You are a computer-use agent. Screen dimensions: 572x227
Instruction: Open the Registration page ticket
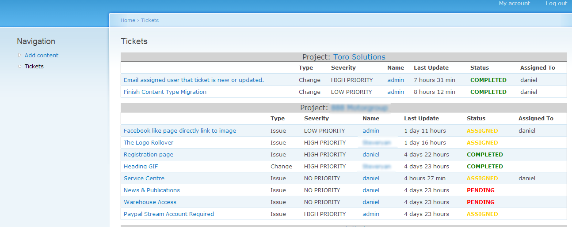[x=149, y=154]
